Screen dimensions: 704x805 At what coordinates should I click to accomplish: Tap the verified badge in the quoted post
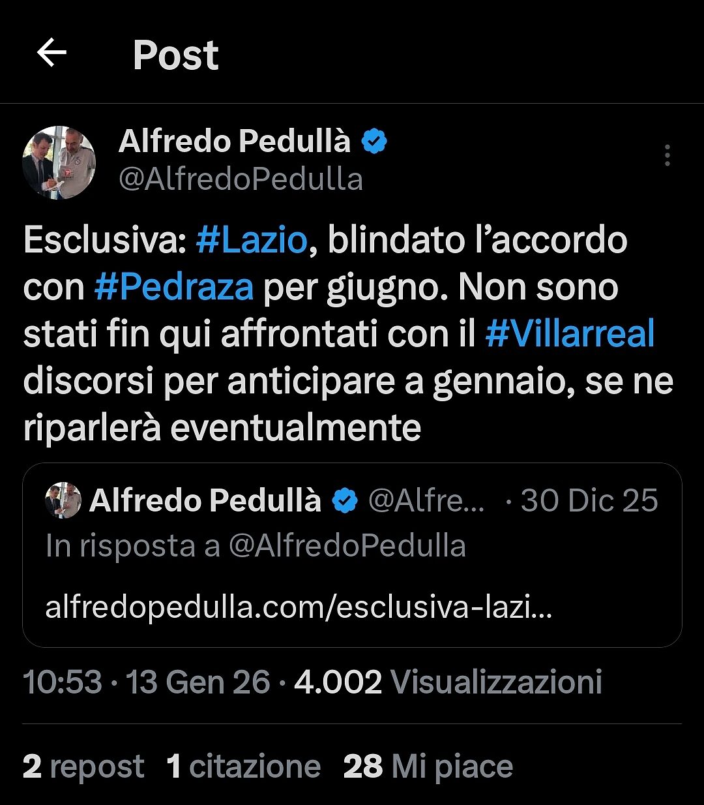click(345, 501)
